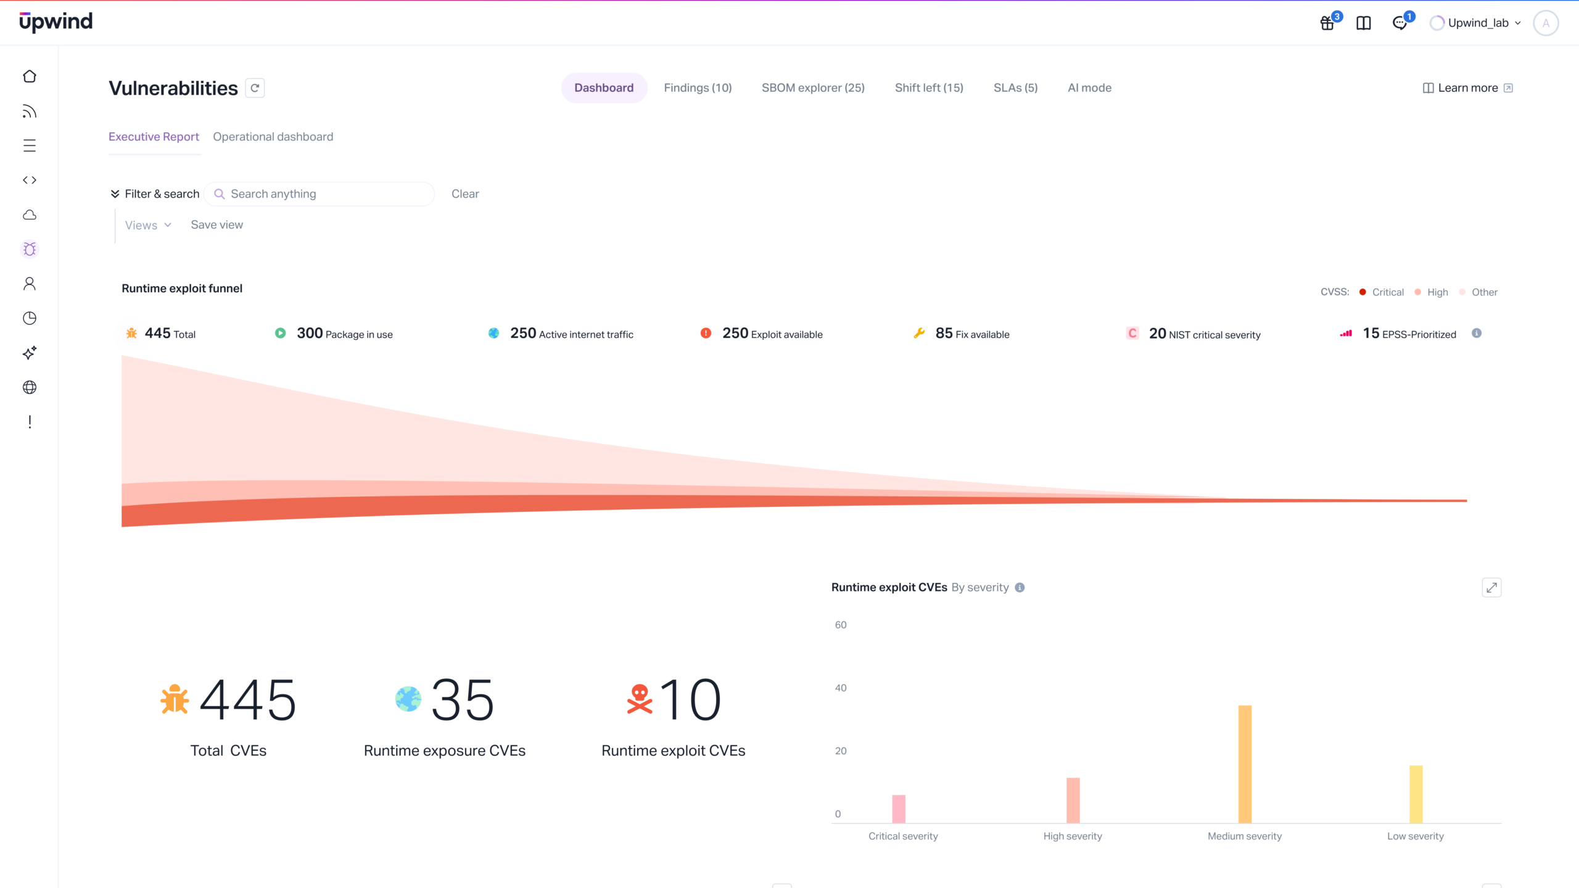Open the Findings (10) tab
Screen dimensions: 1579x888
click(697, 88)
